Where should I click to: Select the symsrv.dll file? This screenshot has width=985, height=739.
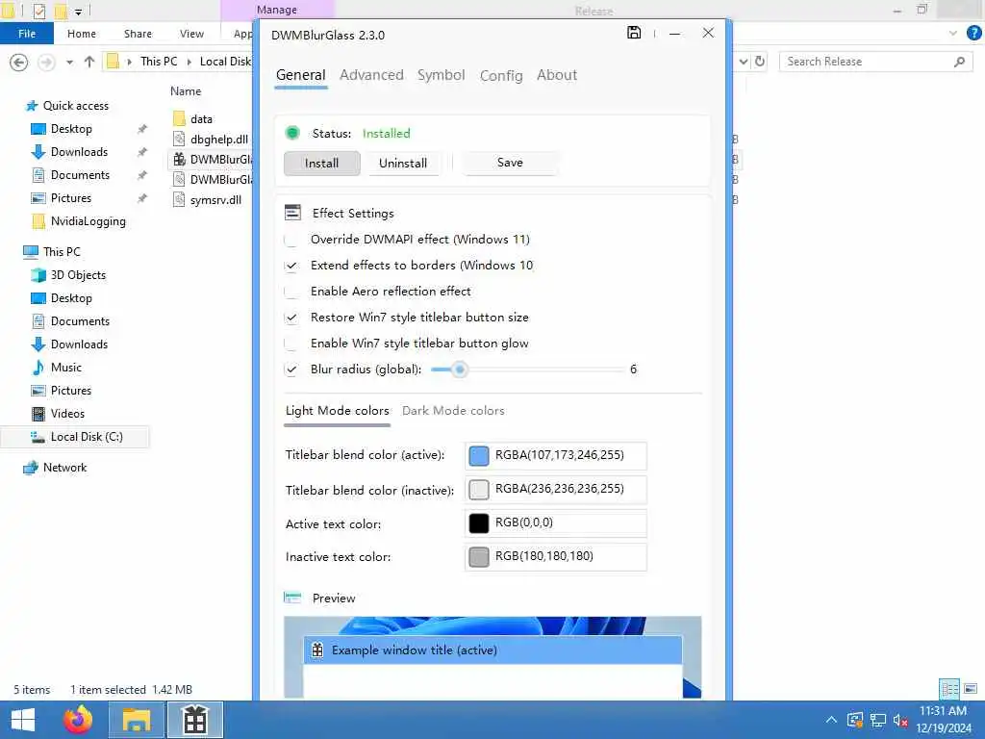click(215, 200)
